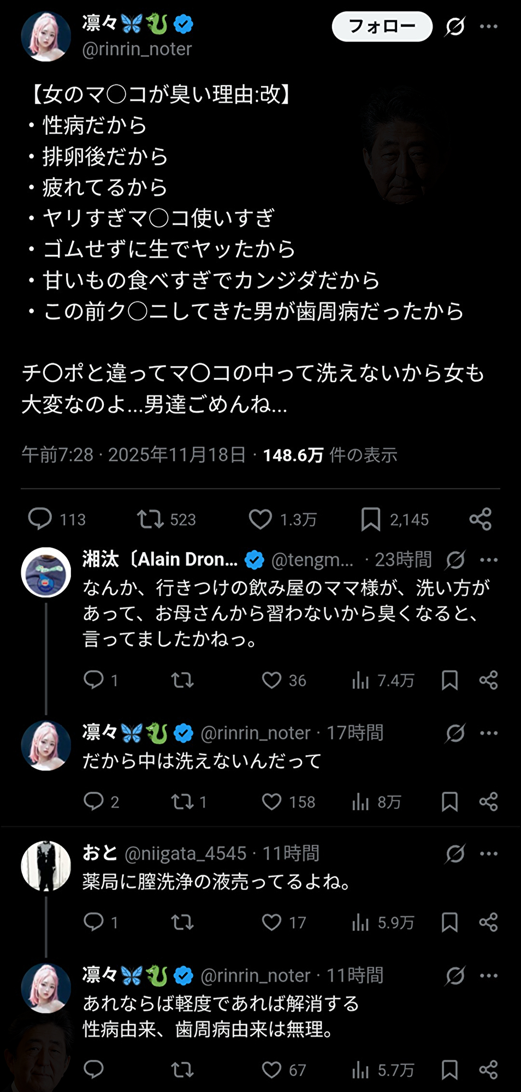Open the main post's three-dot more menu
521x1092 pixels.
[x=488, y=26]
